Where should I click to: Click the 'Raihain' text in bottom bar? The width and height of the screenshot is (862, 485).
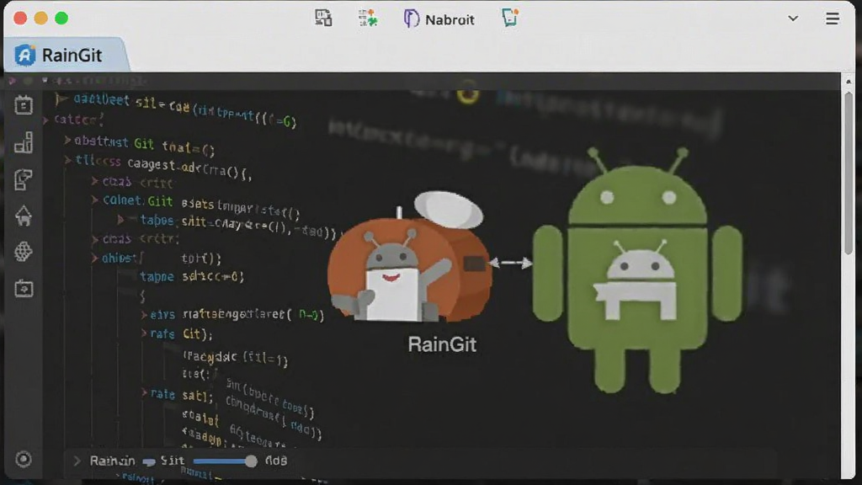tap(112, 461)
